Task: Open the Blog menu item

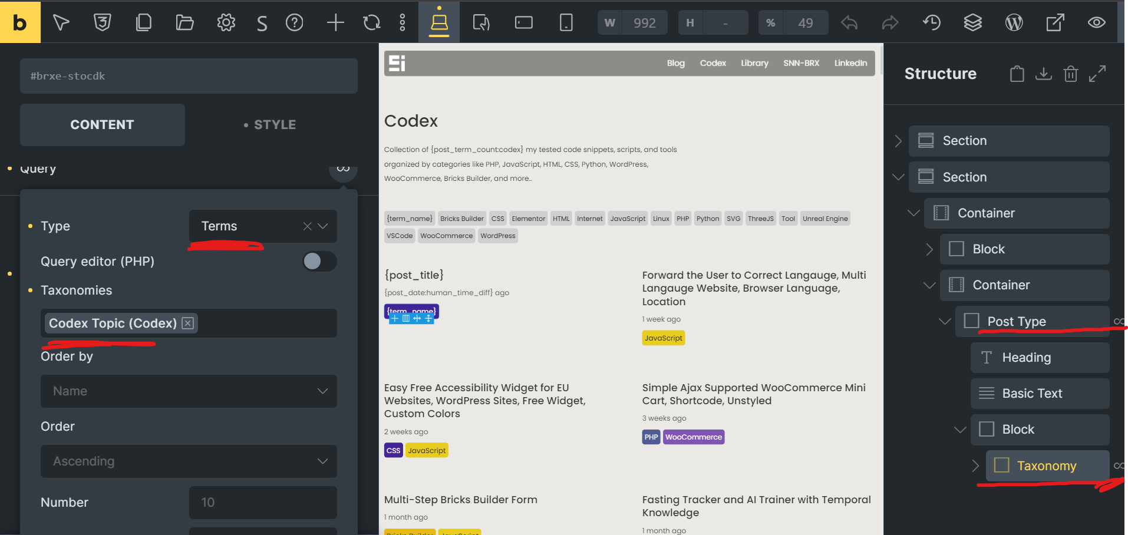Action: 675,63
